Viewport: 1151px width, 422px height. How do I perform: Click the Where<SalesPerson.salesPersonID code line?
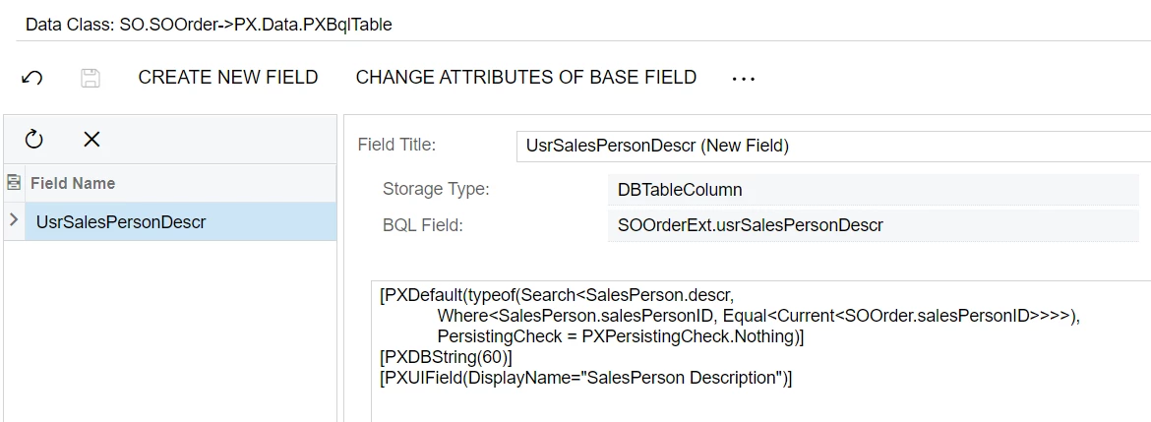click(757, 317)
